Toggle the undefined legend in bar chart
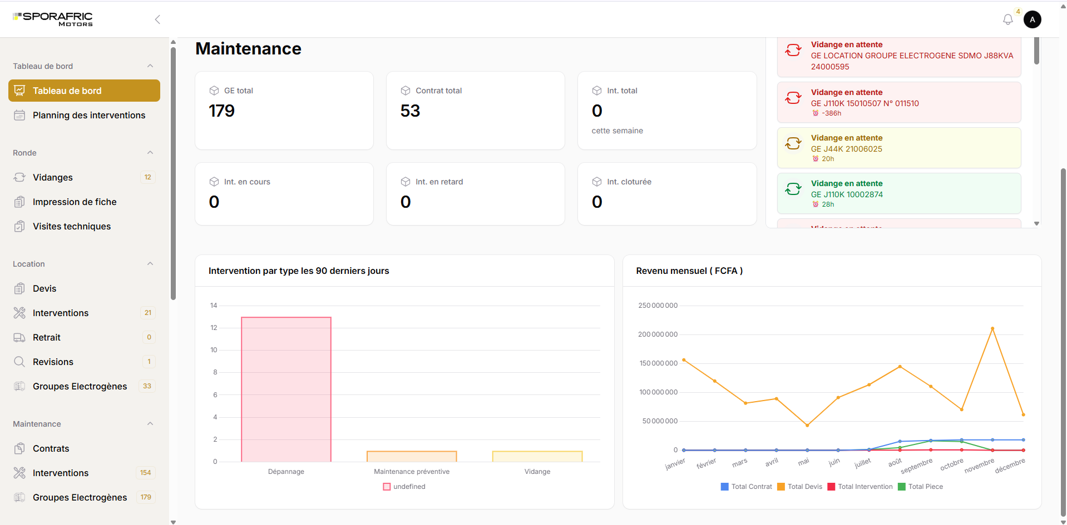The width and height of the screenshot is (1067, 525). (404, 487)
